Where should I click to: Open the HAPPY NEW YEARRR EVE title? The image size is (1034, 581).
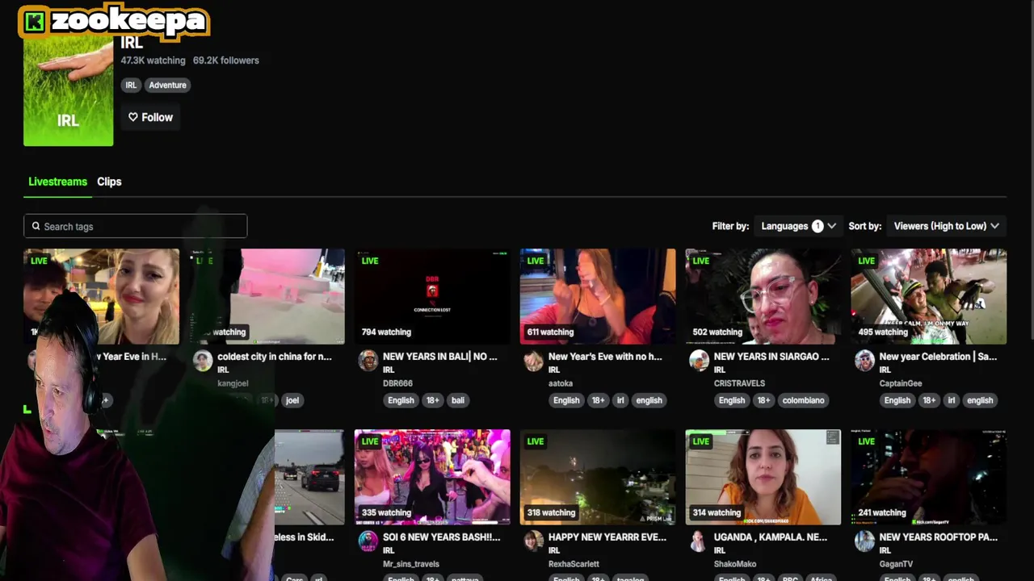(x=607, y=537)
